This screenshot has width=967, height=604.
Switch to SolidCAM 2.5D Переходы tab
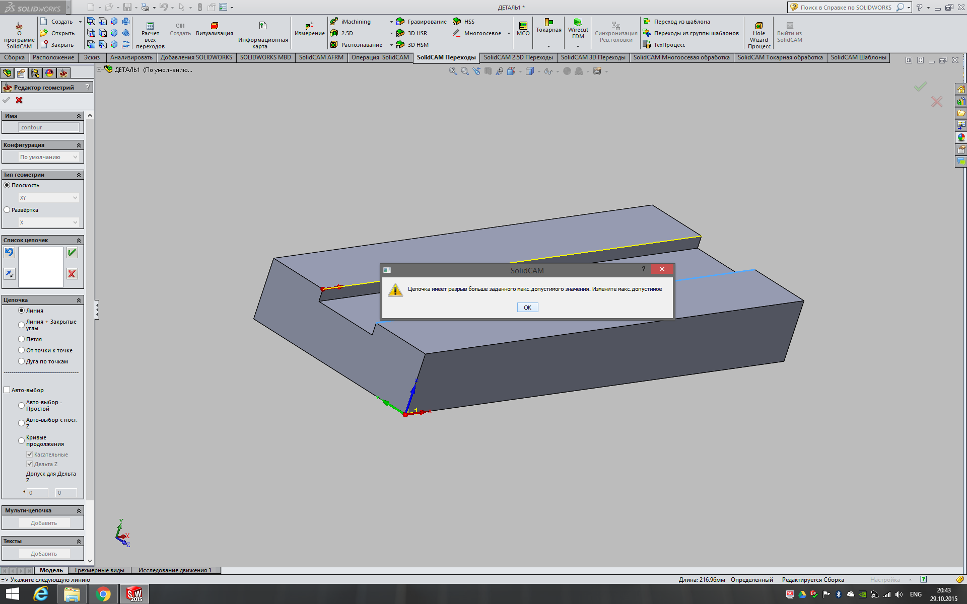pos(518,57)
